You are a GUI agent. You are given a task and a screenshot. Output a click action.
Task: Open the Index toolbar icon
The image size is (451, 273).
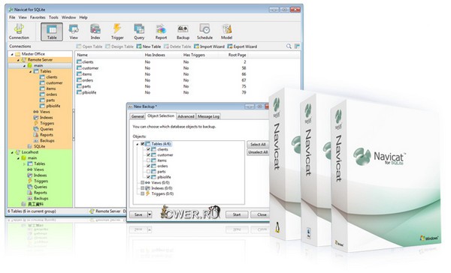point(95,31)
